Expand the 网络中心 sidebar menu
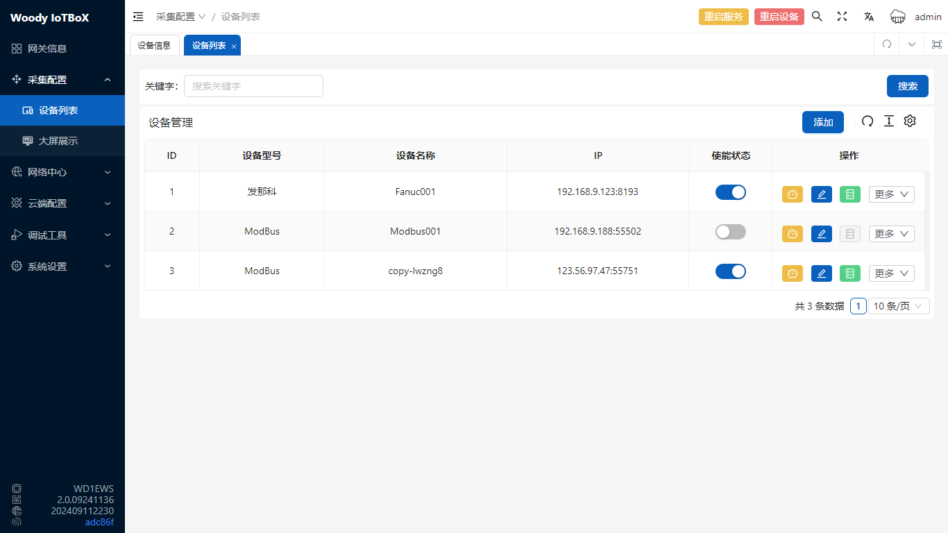Screen dimensions: 948x533 62,172
